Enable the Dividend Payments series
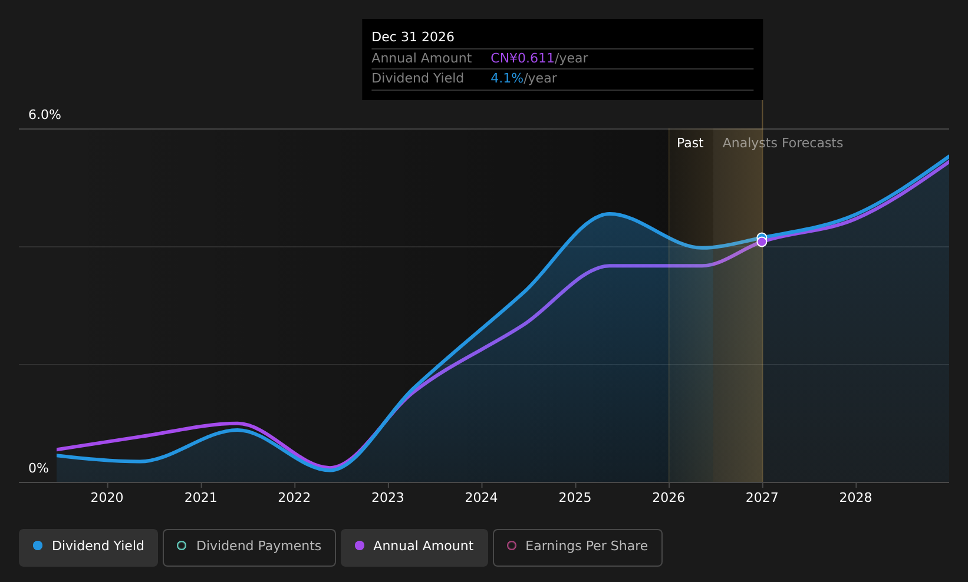 pos(249,547)
